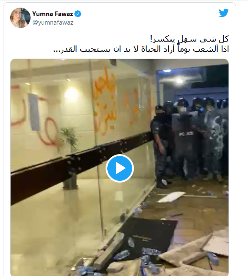
Task: Click the first Arabic line of the tweet
Action: click(189, 39)
